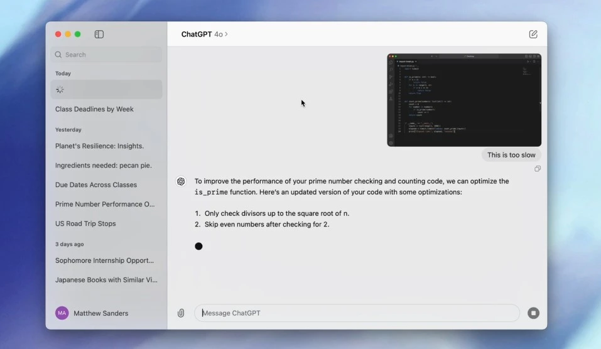Open Class Deadlines by Week chat
The width and height of the screenshot is (601, 349).
coord(94,109)
